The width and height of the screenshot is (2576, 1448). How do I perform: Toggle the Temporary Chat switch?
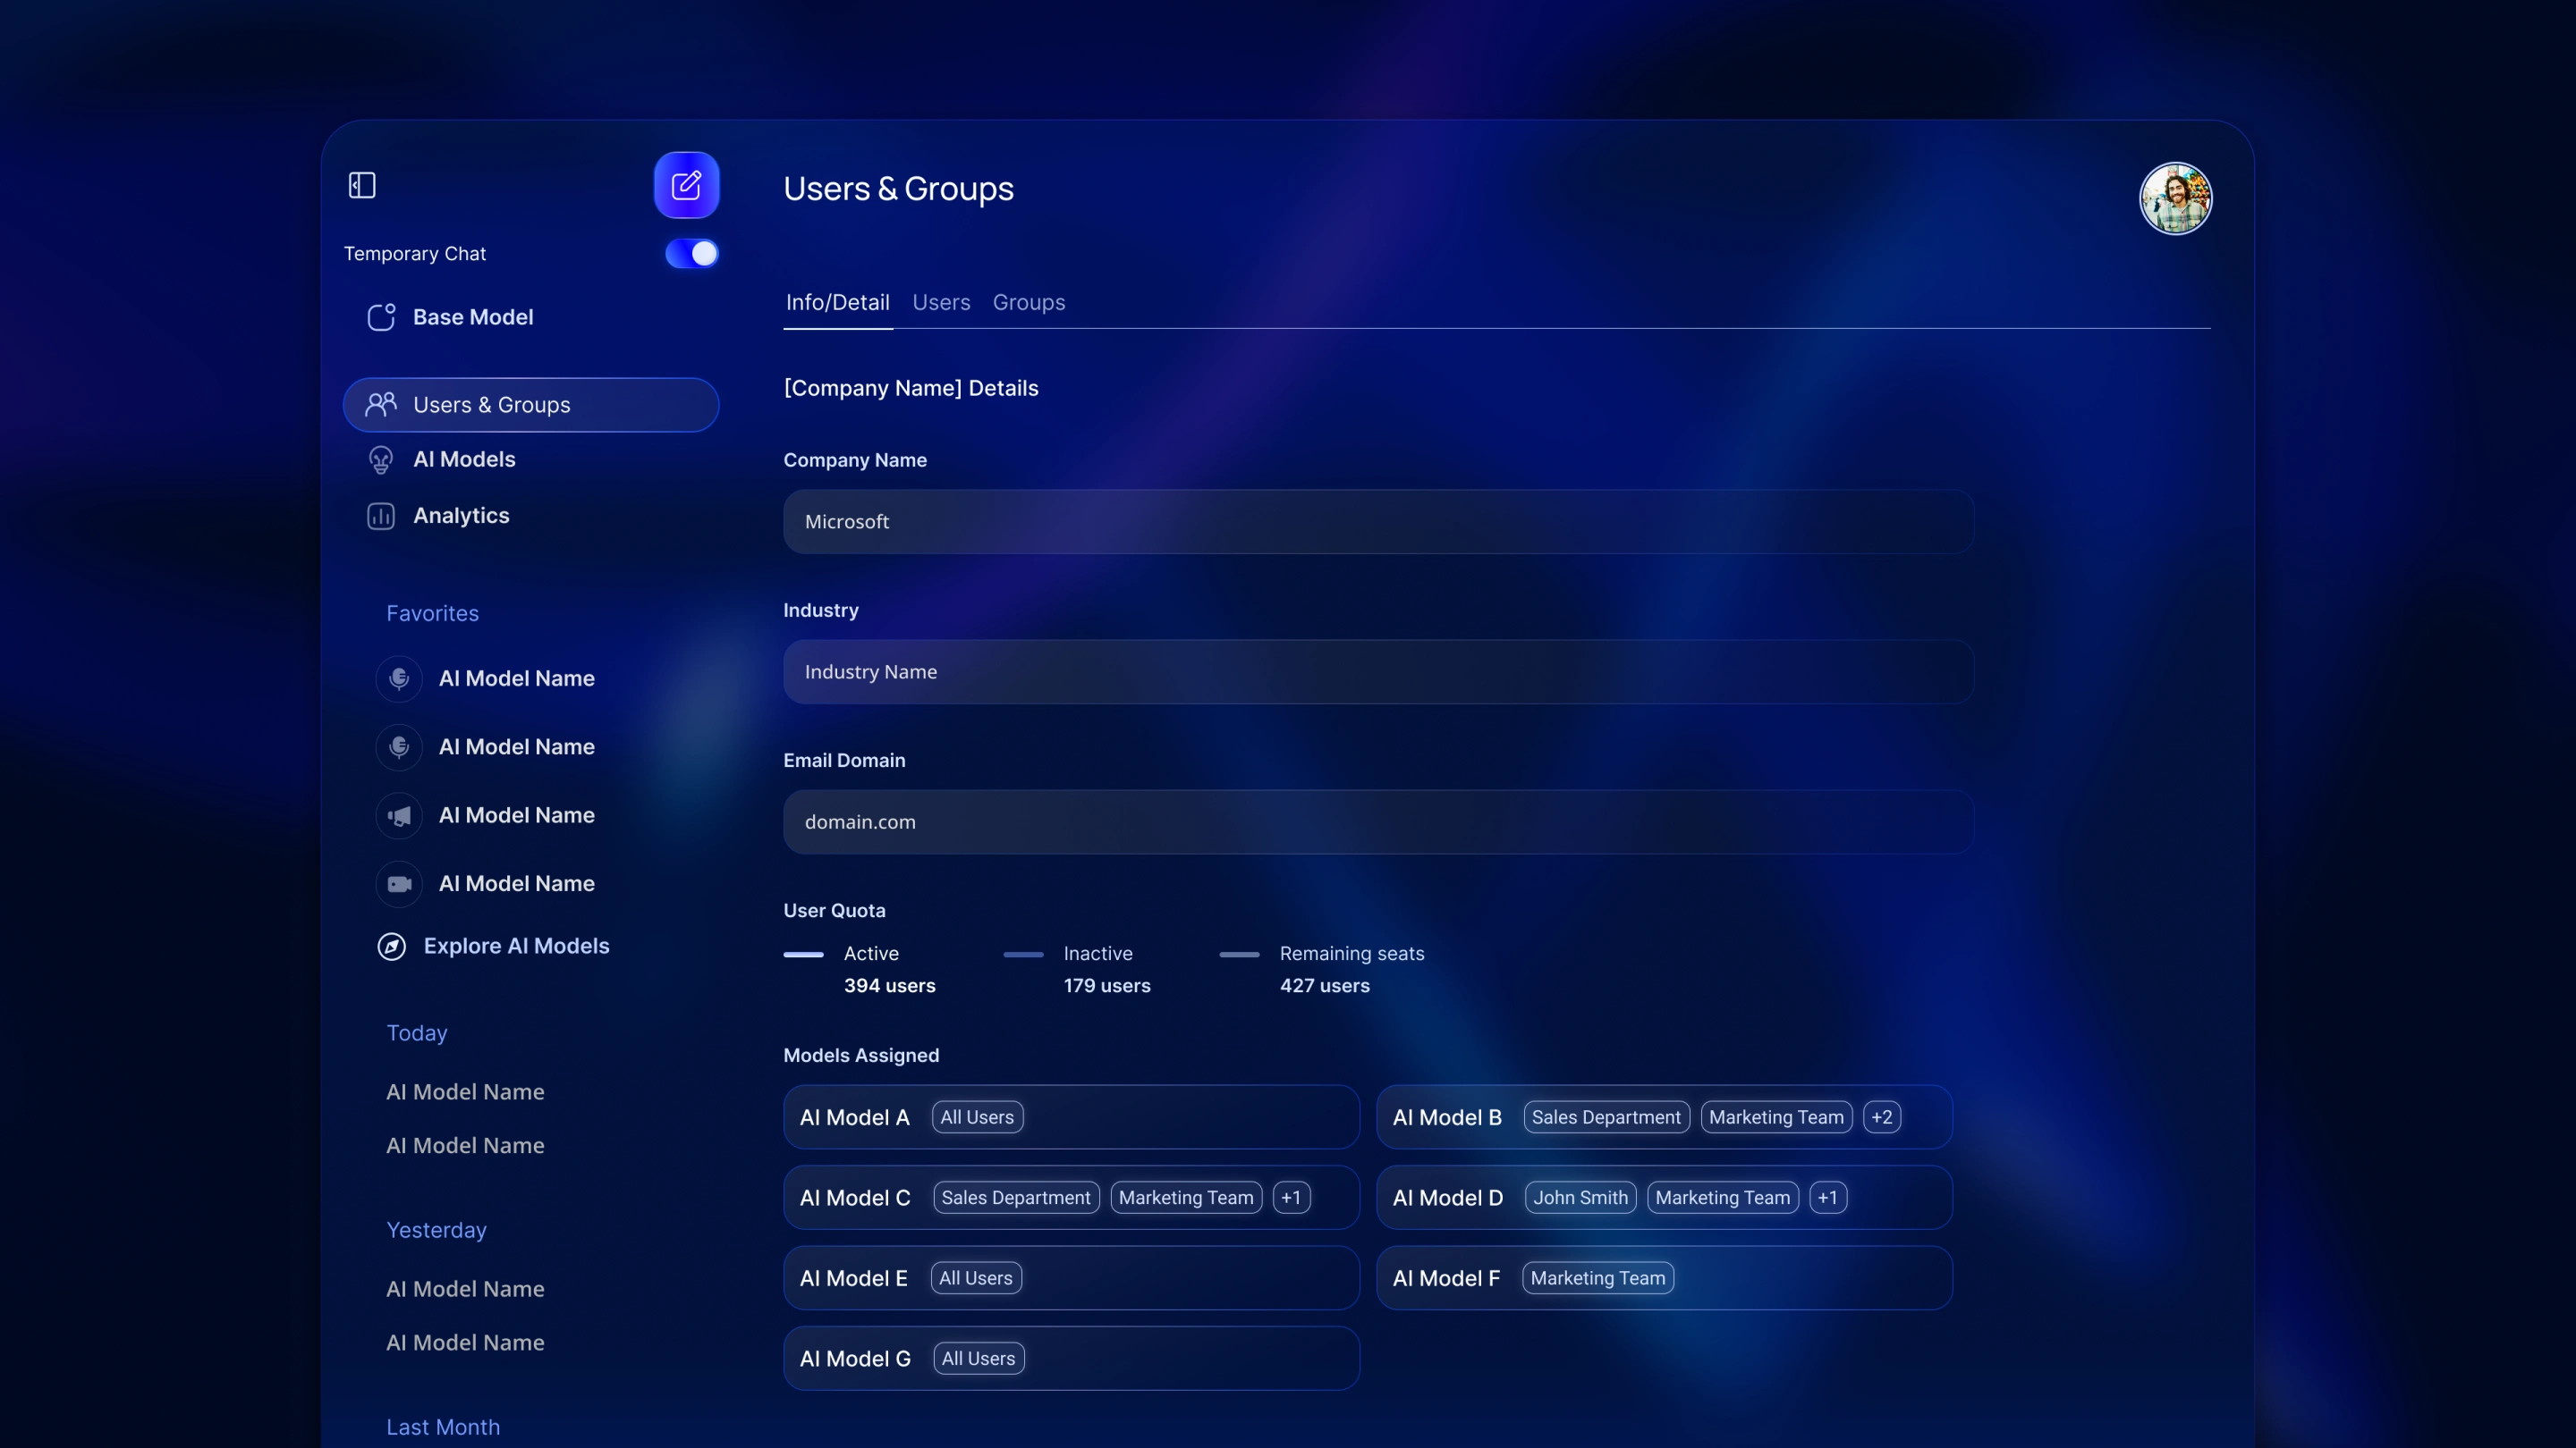[691, 254]
